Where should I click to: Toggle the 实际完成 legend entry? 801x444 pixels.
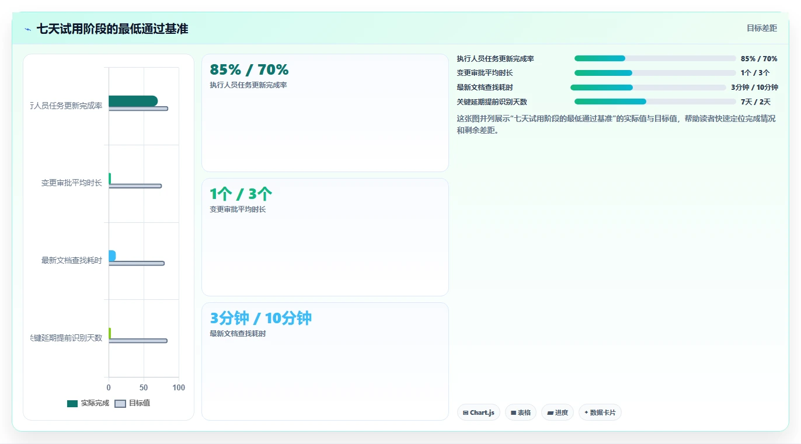88,403
